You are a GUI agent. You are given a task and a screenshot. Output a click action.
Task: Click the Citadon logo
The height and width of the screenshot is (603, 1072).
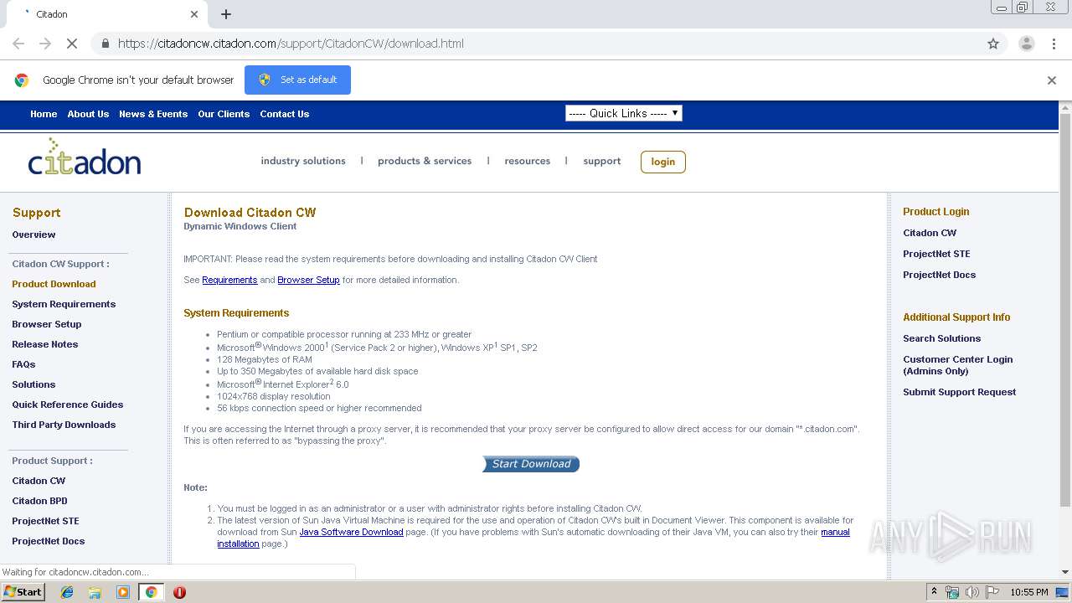pos(84,157)
